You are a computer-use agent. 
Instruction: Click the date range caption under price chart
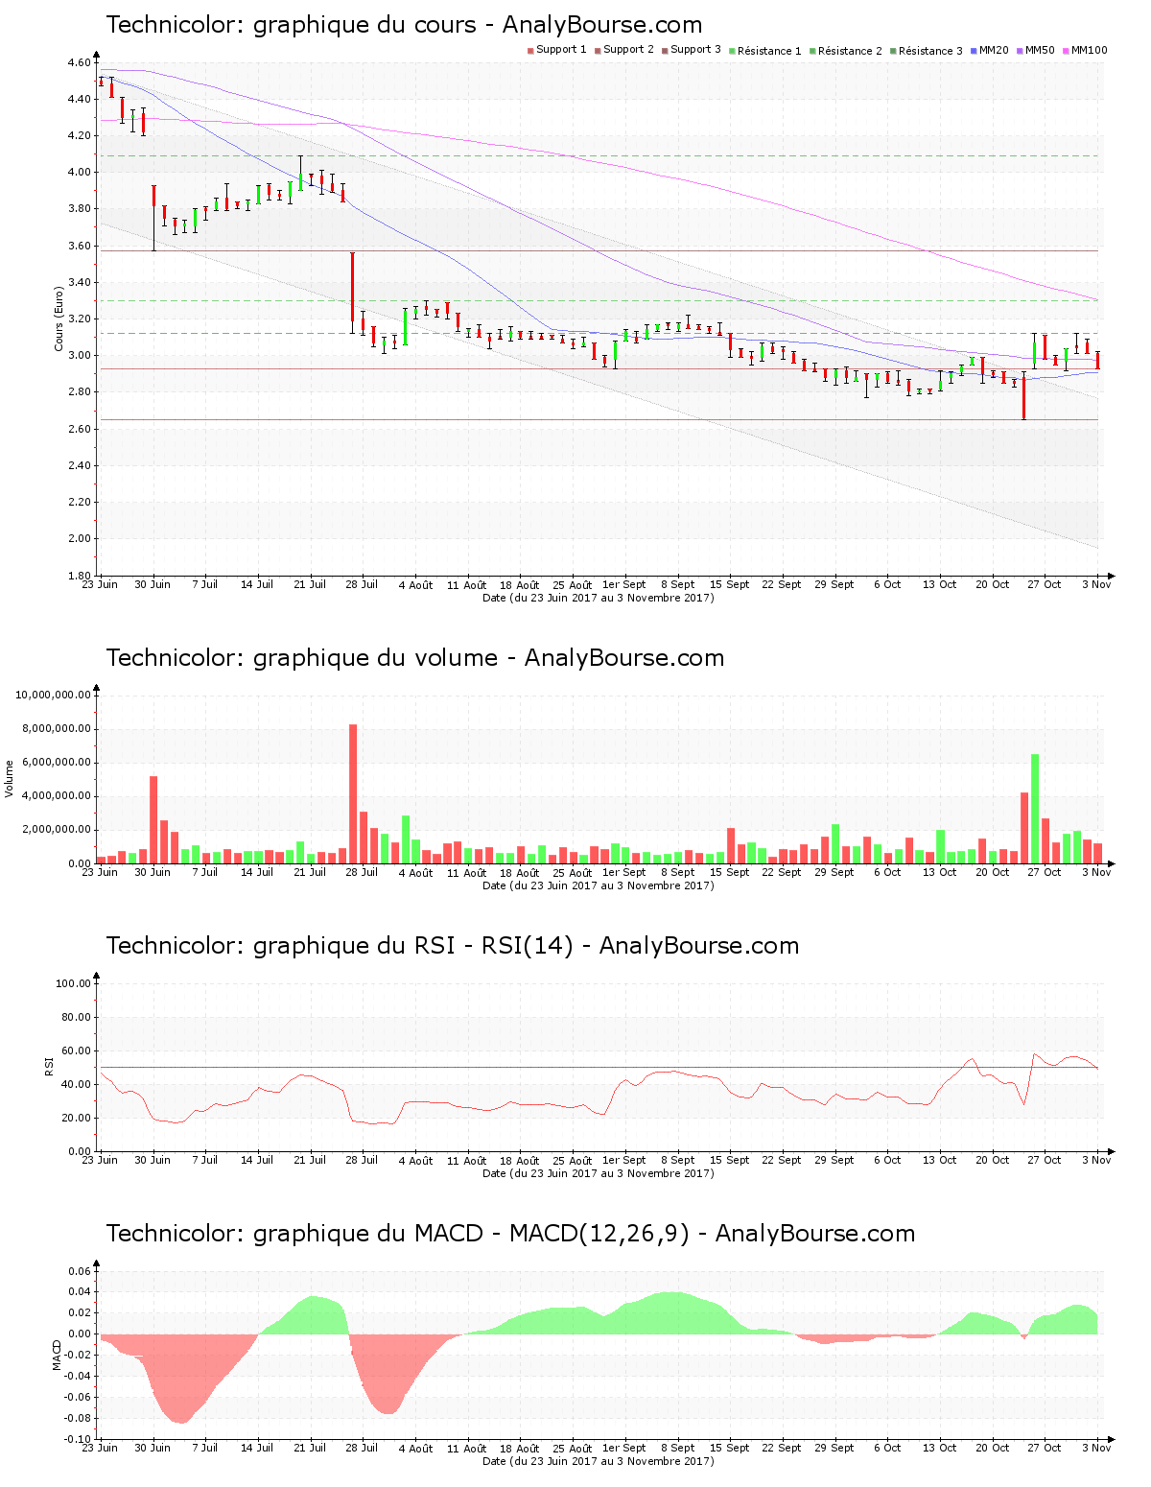point(598,598)
